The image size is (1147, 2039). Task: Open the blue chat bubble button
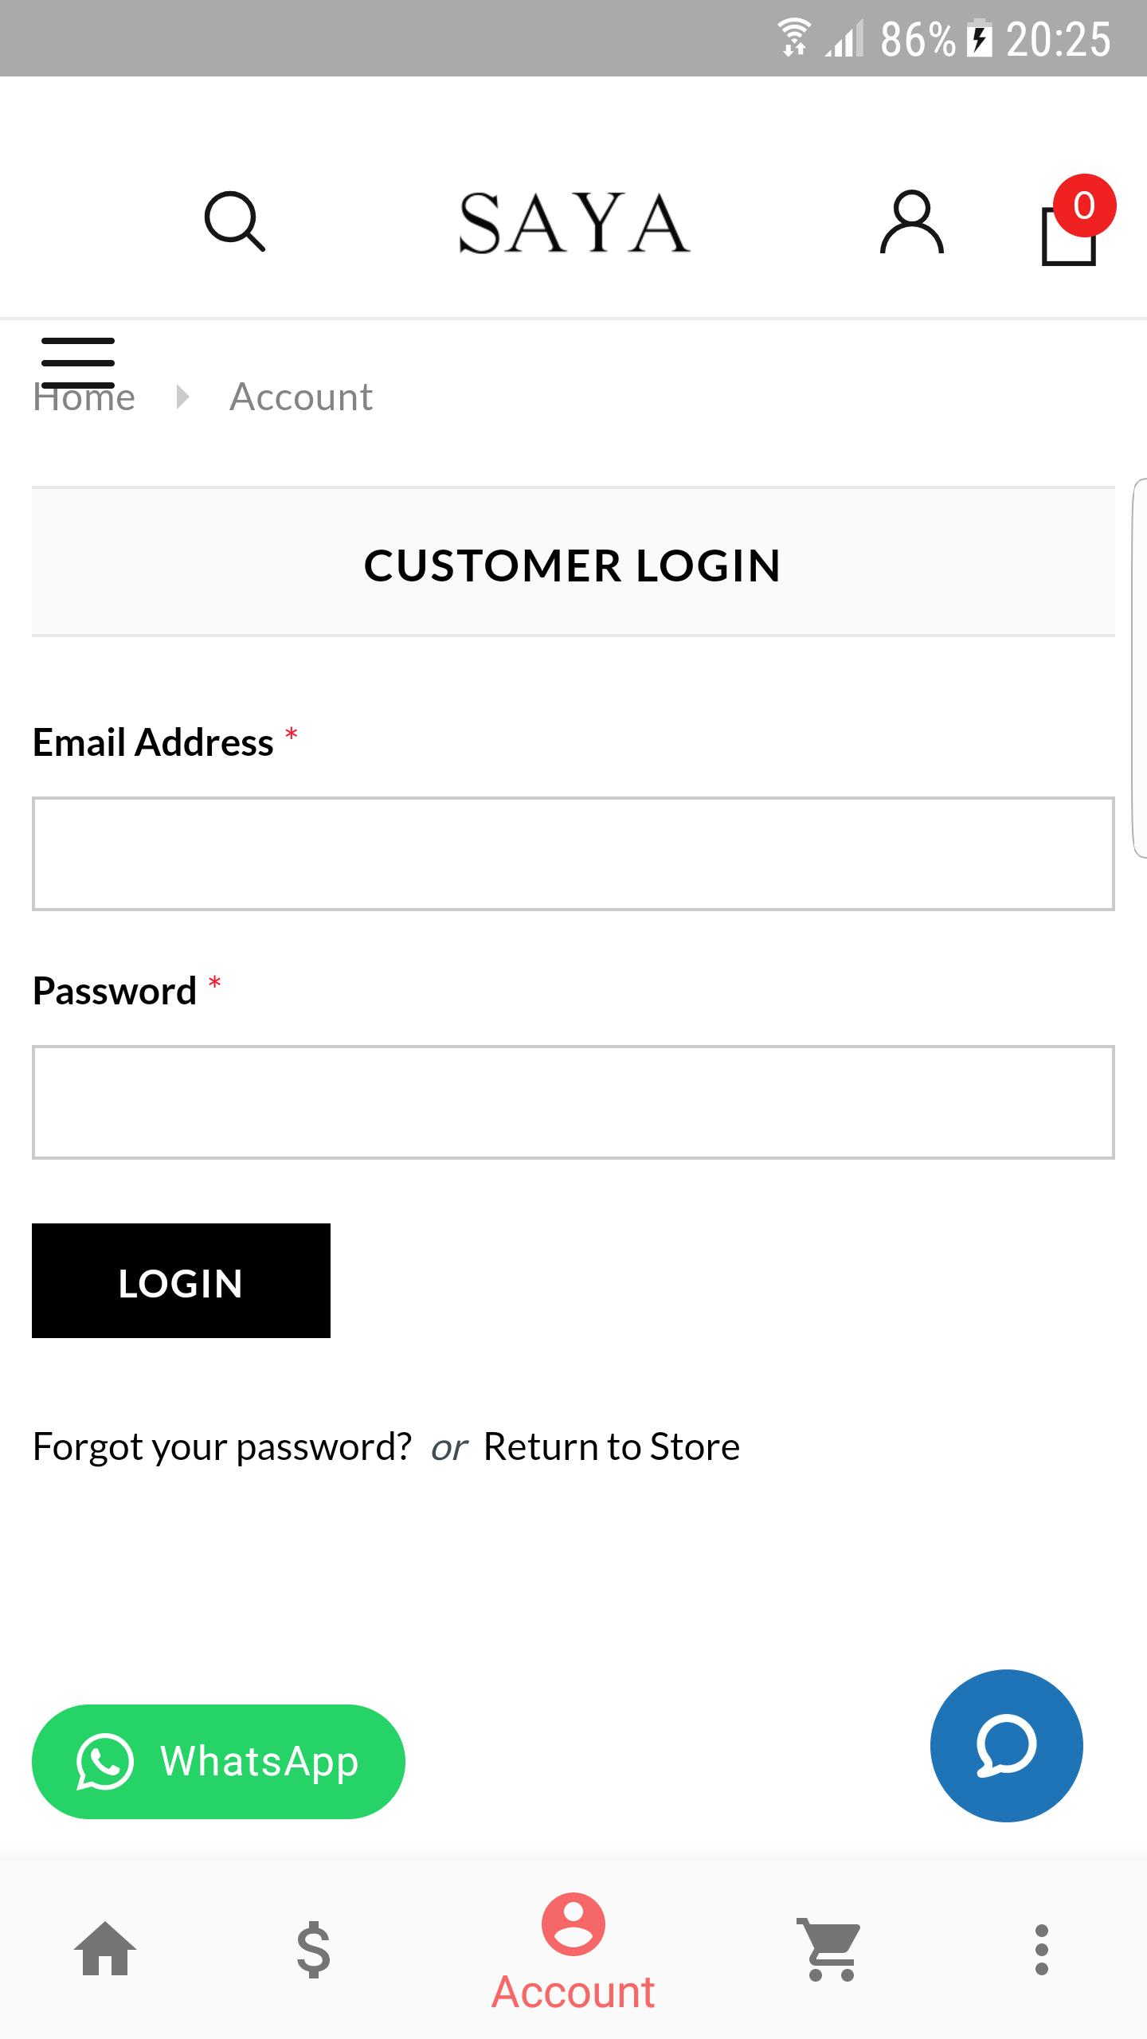click(1006, 1745)
